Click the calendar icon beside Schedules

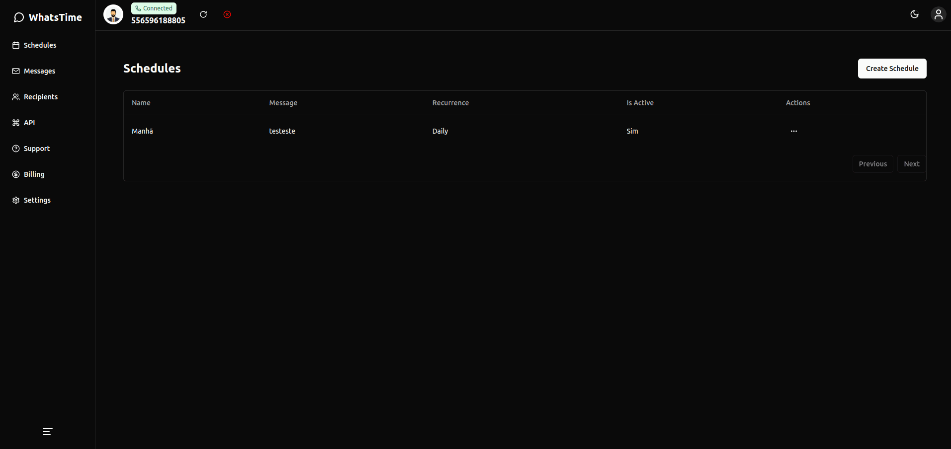pyautogui.click(x=16, y=45)
